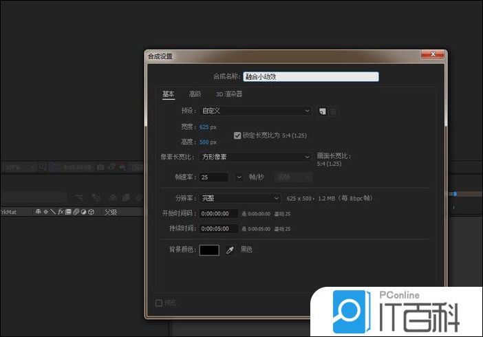Click the height value 500
The width and height of the screenshot is (483, 337).
click(204, 142)
